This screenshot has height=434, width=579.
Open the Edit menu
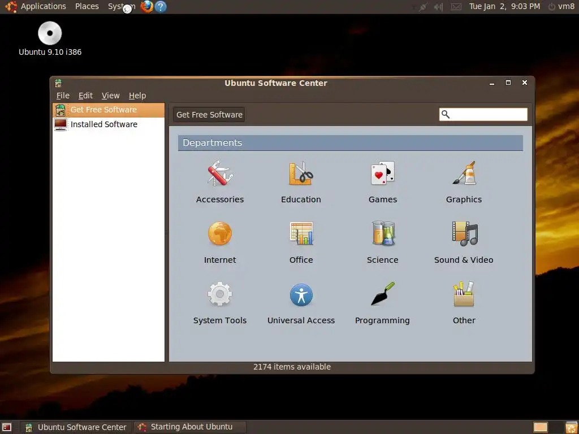(85, 96)
